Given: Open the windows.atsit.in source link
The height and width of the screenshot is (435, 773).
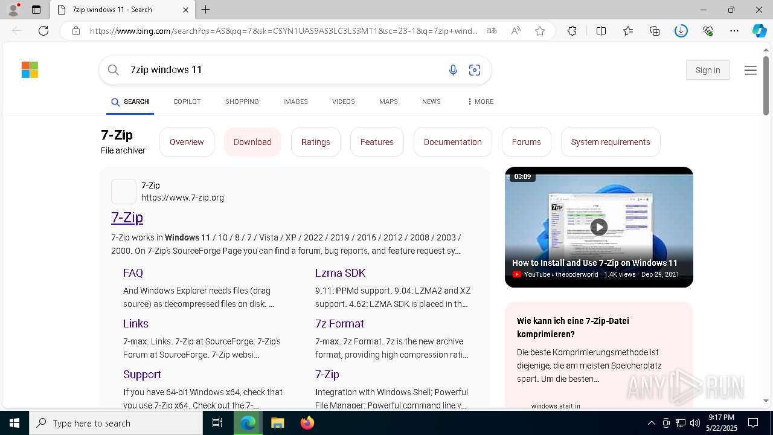Looking at the screenshot, I should (556, 406).
